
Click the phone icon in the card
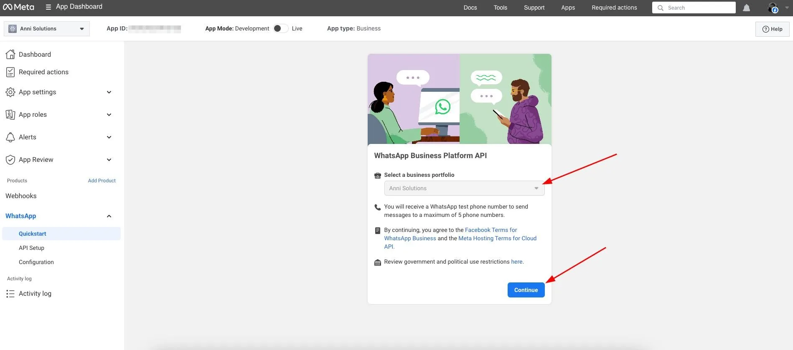coord(378,207)
